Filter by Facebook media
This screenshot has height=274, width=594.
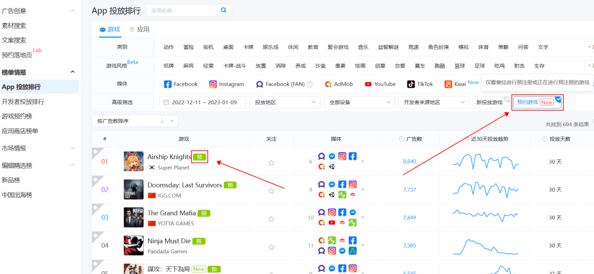[x=181, y=84]
